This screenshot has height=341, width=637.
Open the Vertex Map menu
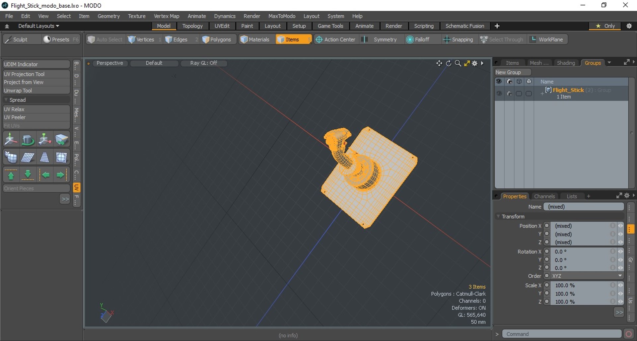tap(166, 16)
